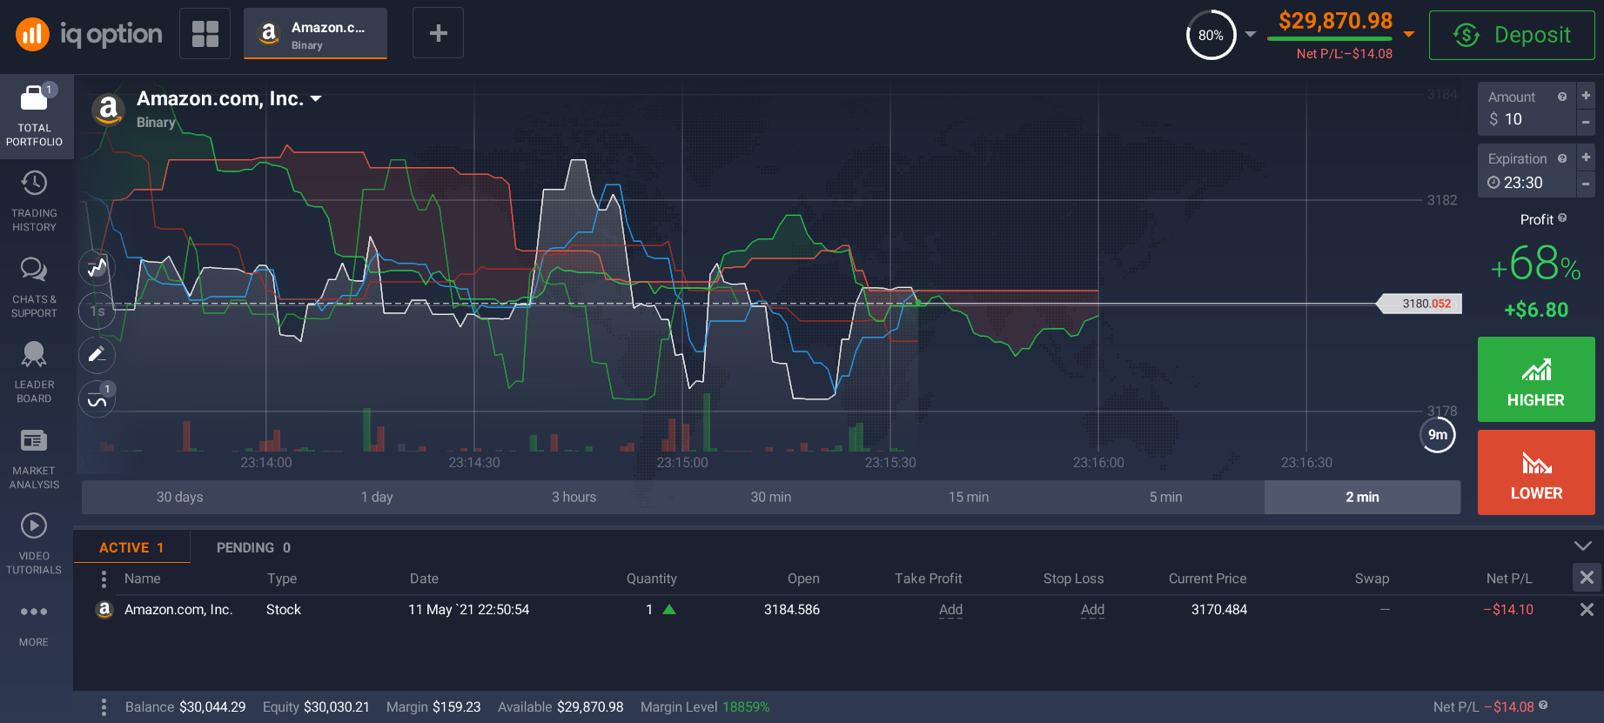Switch to the PENDING orders tab
The height and width of the screenshot is (723, 1604).
[x=253, y=547]
